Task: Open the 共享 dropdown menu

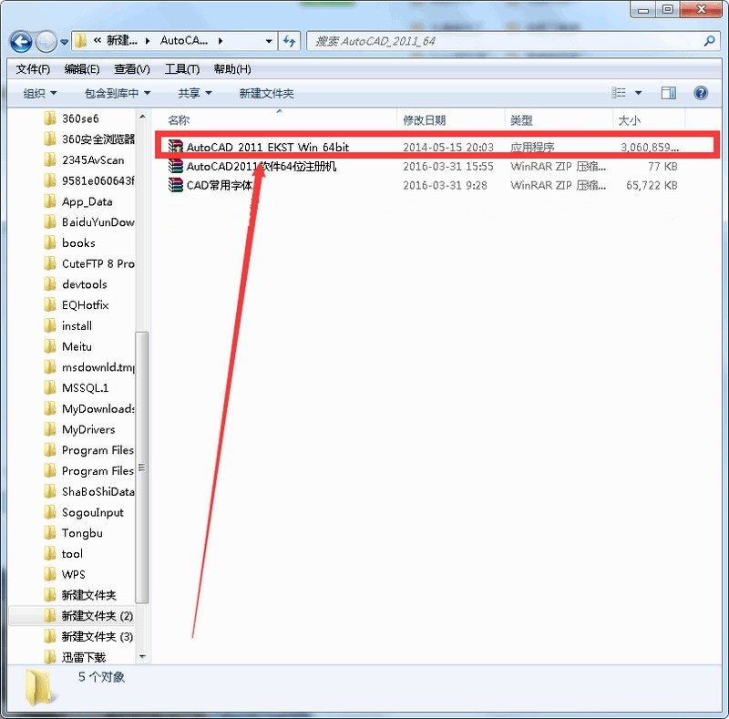Action: 194,93
